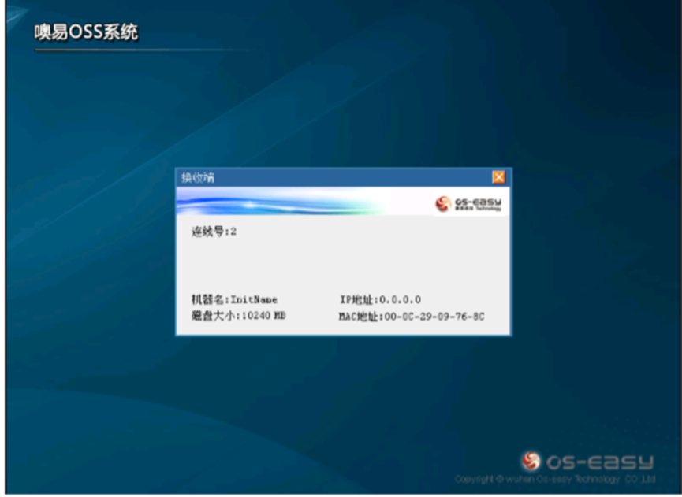Click the red swirl logo at bottom right
Screen dimensions: 682x497
(x=531, y=460)
